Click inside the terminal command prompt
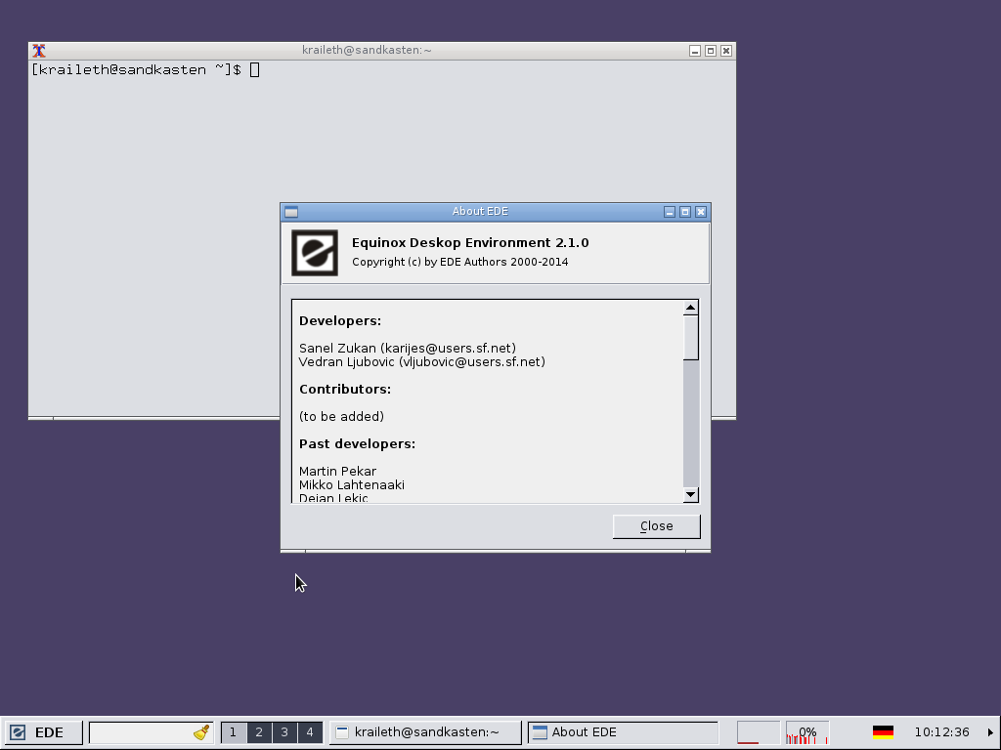This screenshot has height=750, width=1001. [254, 69]
